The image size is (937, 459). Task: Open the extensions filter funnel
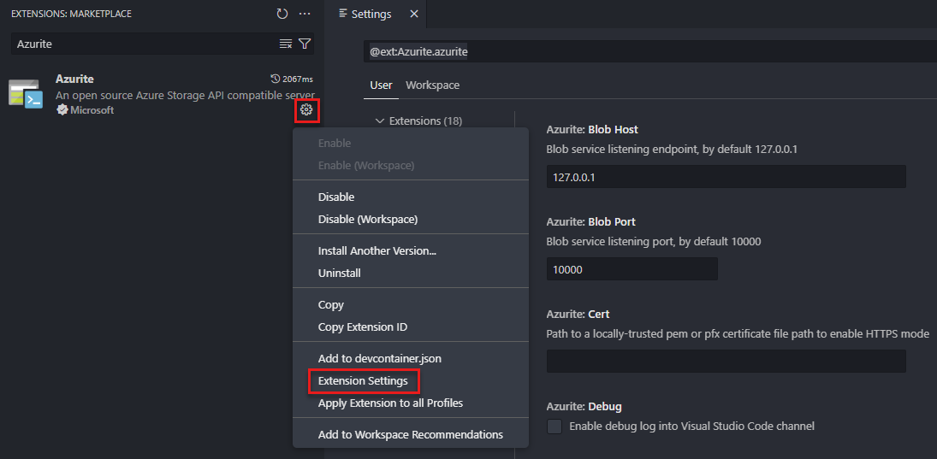coord(305,44)
